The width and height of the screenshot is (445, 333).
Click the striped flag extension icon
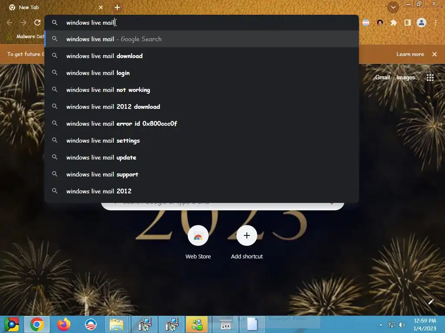(366, 23)
